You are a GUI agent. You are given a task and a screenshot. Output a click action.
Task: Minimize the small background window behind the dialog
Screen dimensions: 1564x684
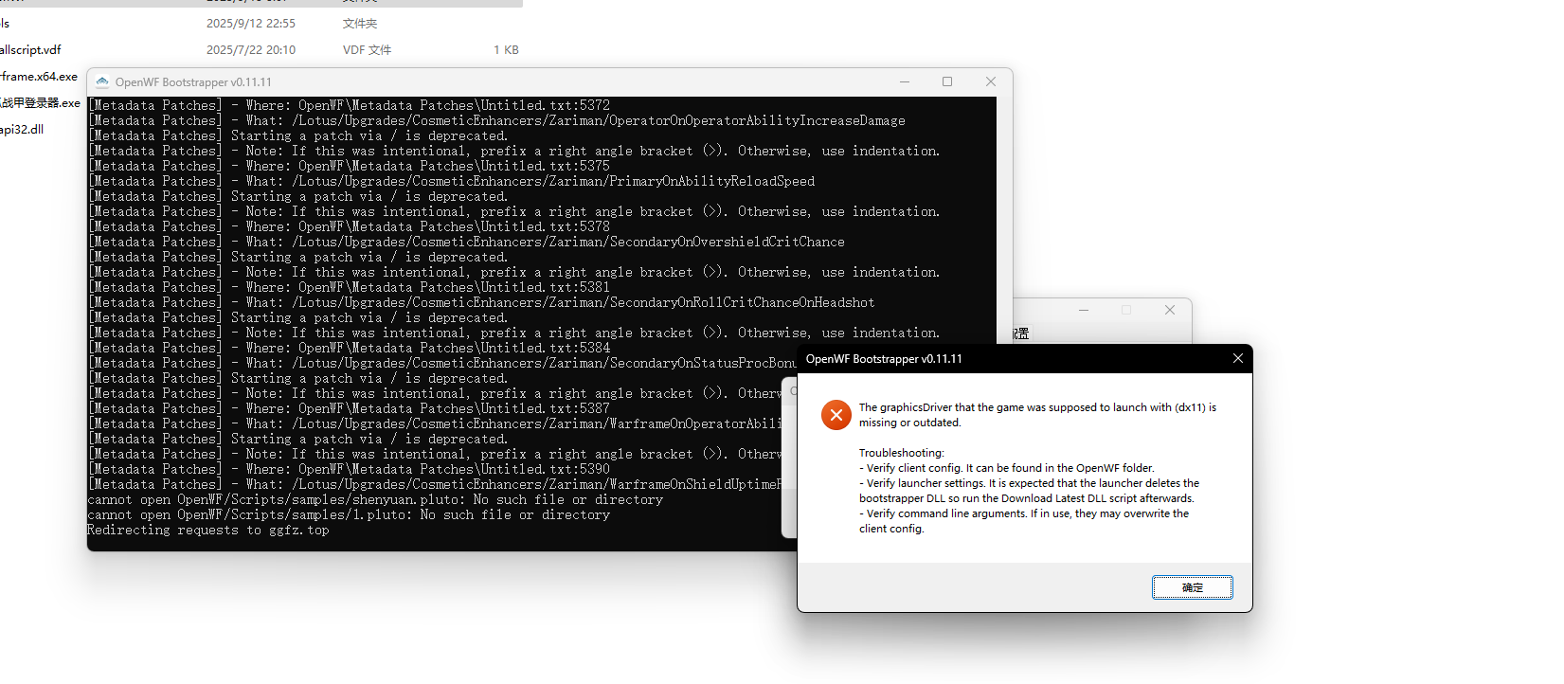click(x=1083, y=311)
